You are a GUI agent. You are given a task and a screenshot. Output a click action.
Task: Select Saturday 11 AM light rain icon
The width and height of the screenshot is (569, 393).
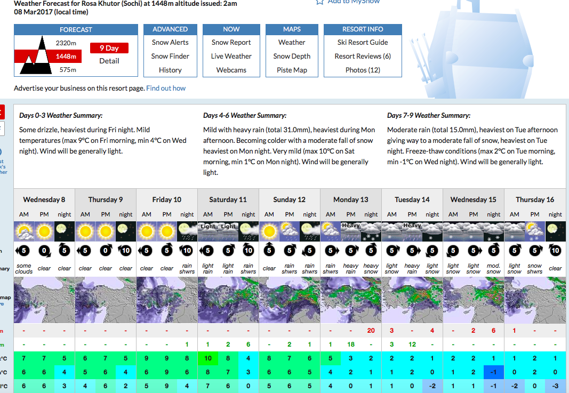click(x=208, y=231)
